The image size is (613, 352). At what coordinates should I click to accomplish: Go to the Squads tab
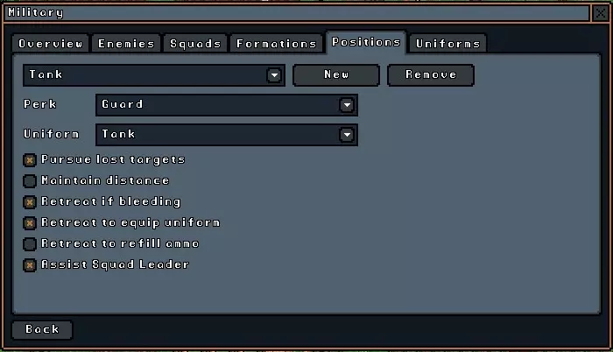coord(195,44)
